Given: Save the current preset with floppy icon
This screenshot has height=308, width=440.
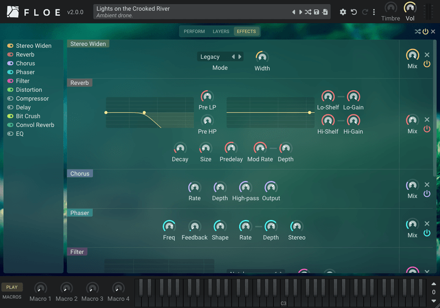Looking at the screenshot, I should (x=316, y=12).
